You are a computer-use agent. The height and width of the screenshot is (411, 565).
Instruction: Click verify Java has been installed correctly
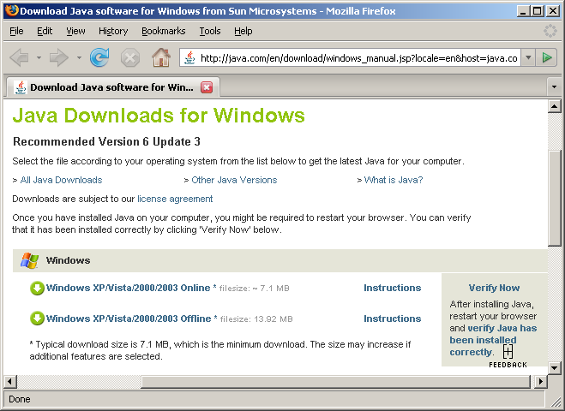coord(493,340)
